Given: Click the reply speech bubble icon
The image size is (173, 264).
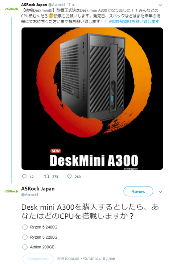Looking at the screenshot, I should click(x=24, y=176).
